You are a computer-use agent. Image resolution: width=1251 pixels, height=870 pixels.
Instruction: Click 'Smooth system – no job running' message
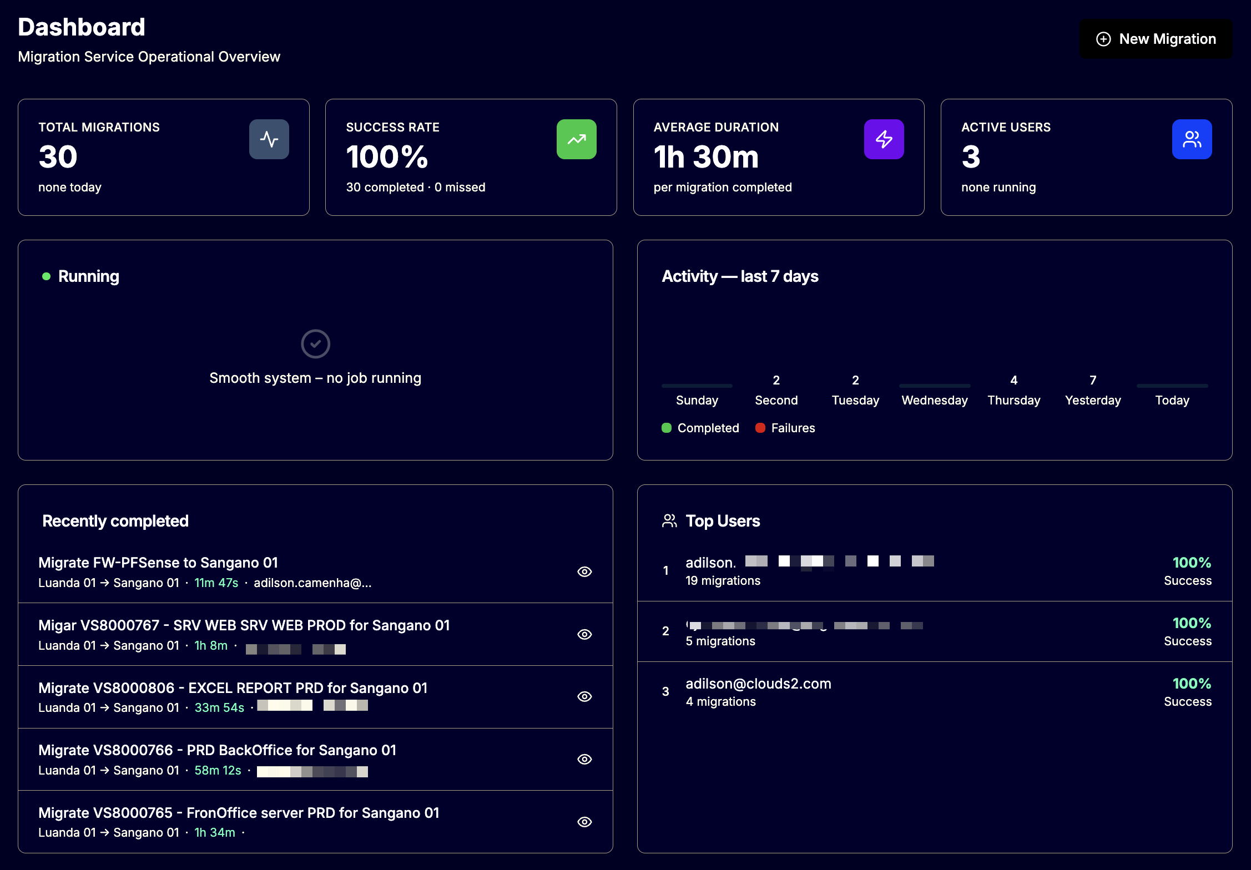315,378
